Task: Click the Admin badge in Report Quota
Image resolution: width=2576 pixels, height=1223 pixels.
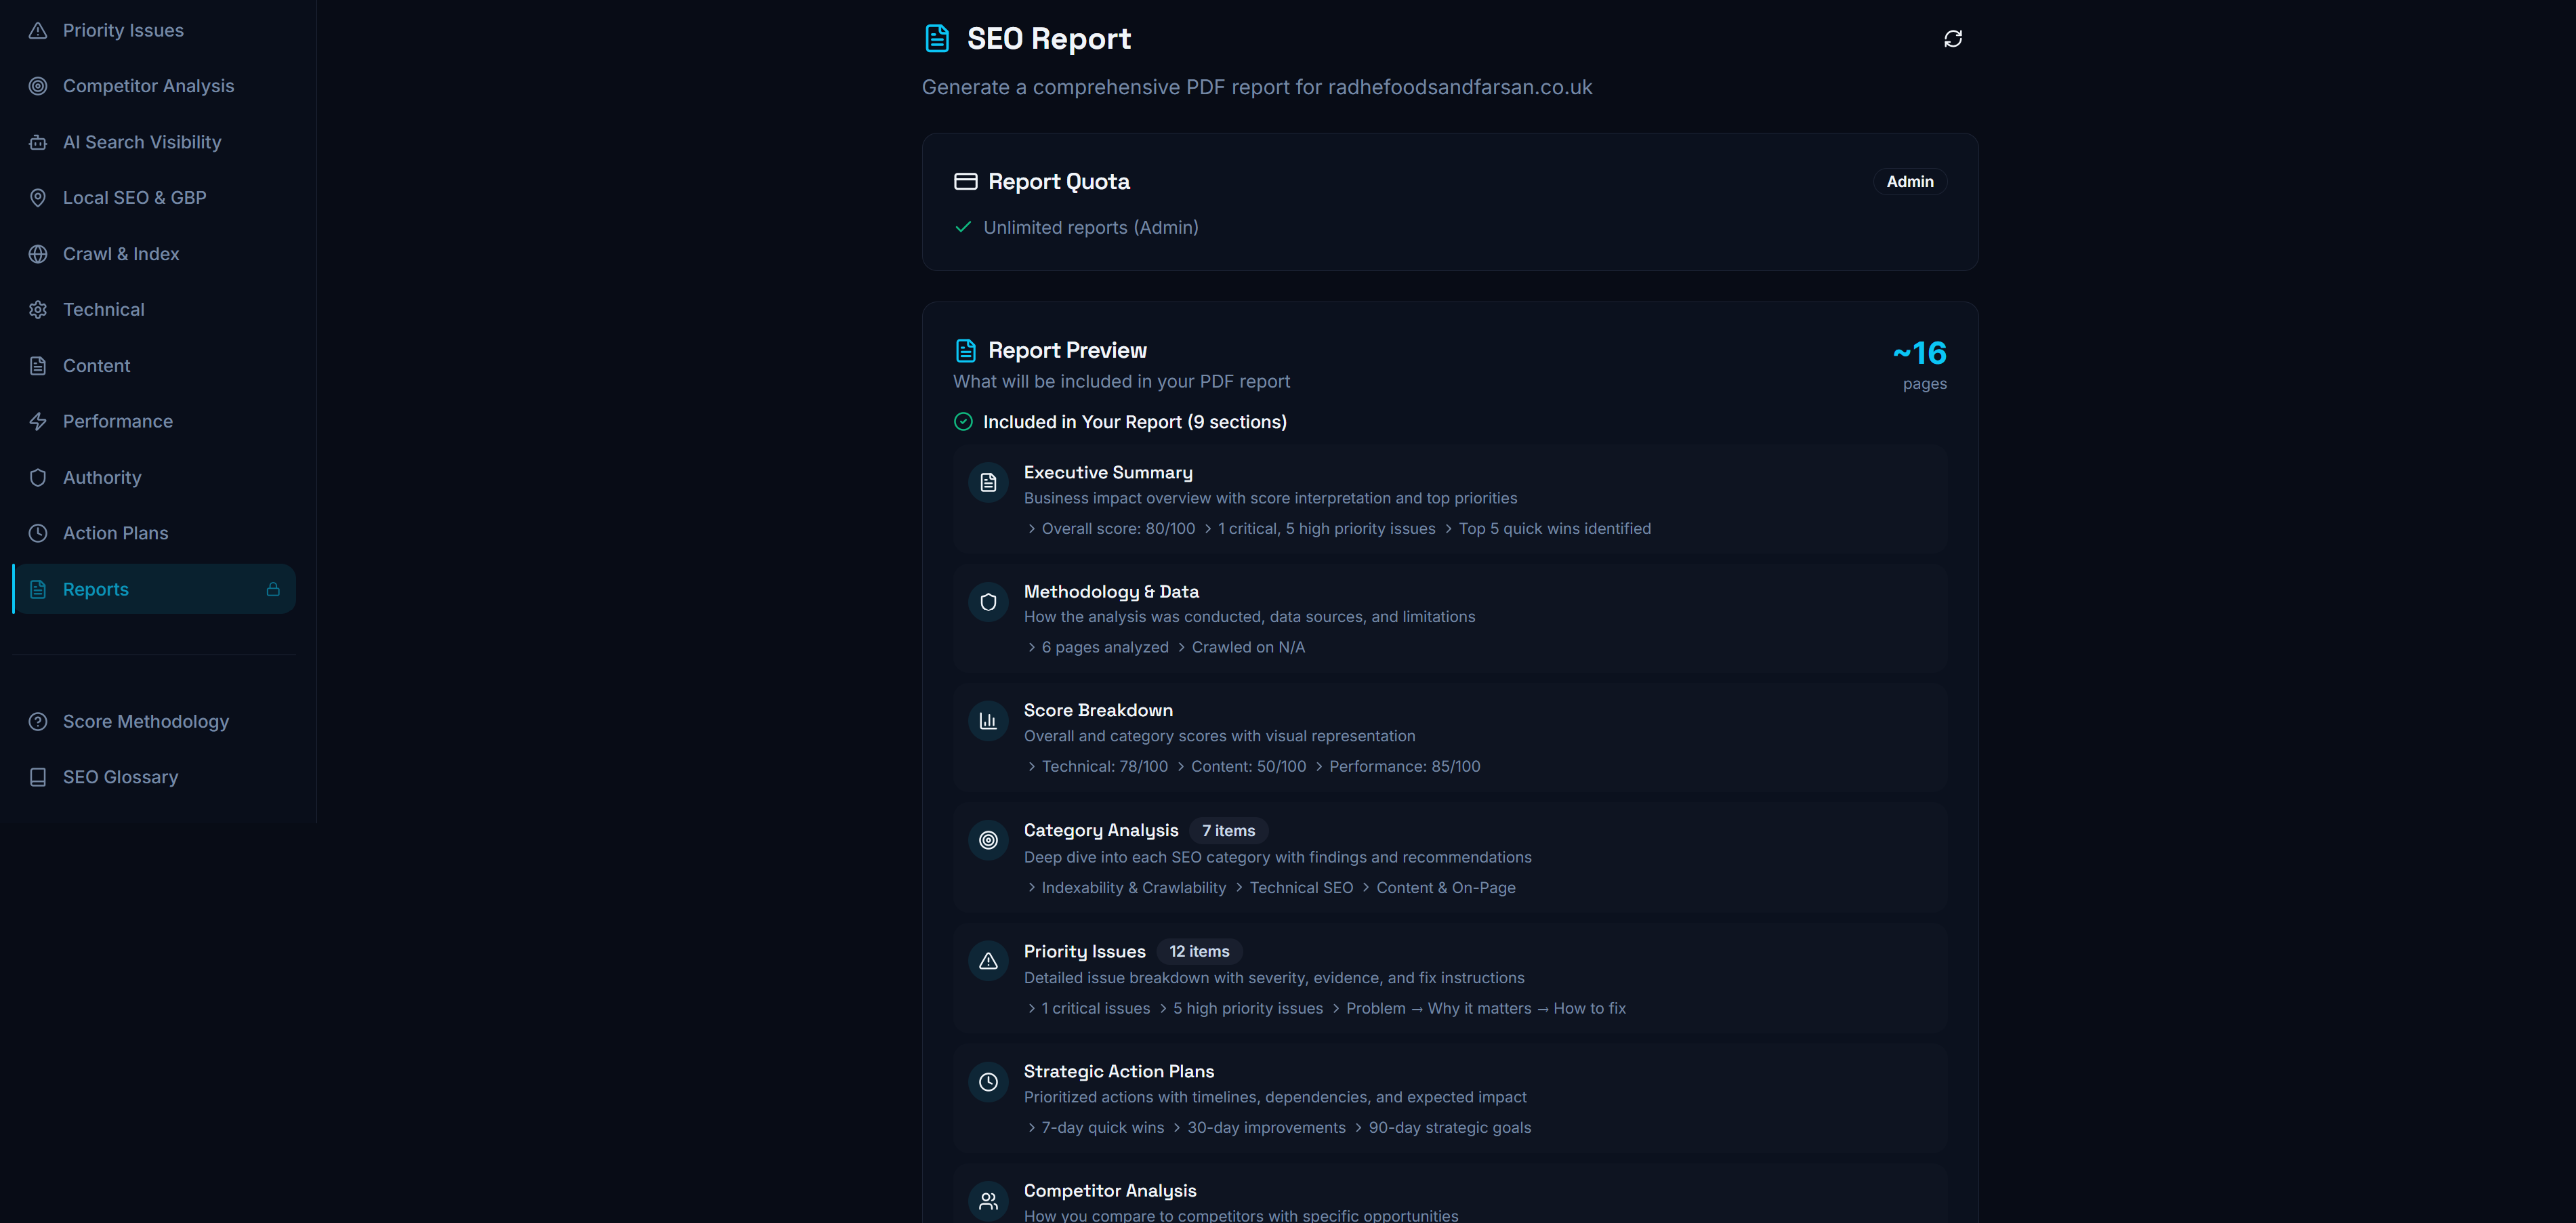Action: coord(1909,182)
